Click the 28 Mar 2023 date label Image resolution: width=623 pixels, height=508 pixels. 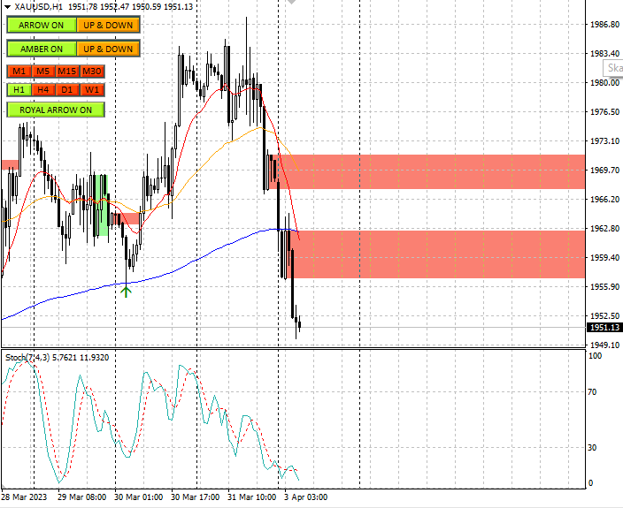[24, 497]
